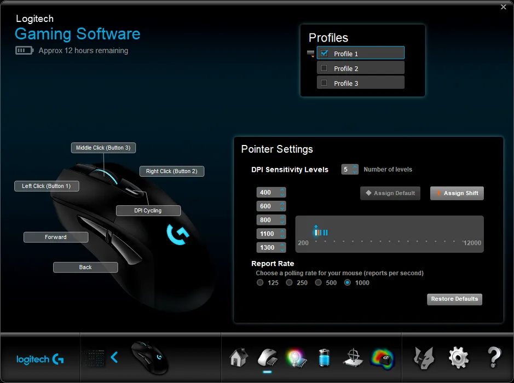This screenshot has width=514, height=383.
Task: Select the pointer settings mouse-chip icon
Action: tap(268, 357)
